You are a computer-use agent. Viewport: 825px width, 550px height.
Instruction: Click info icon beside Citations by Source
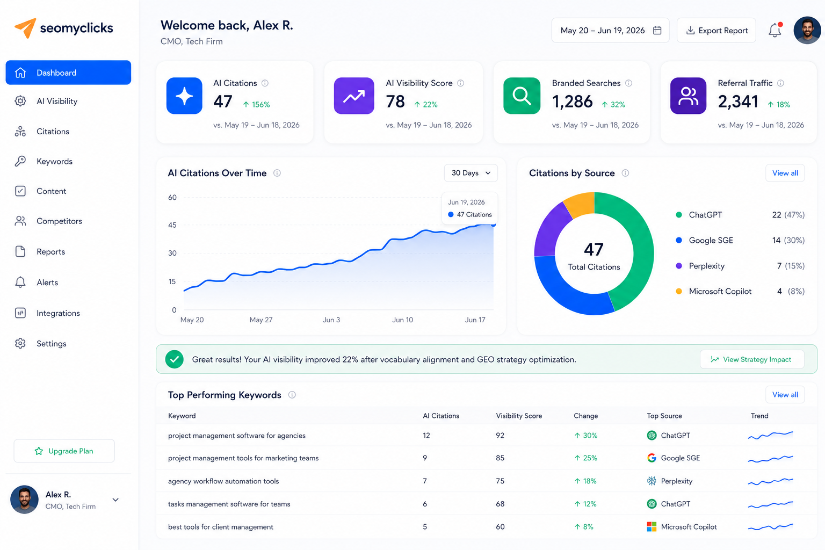pos(625,173)
